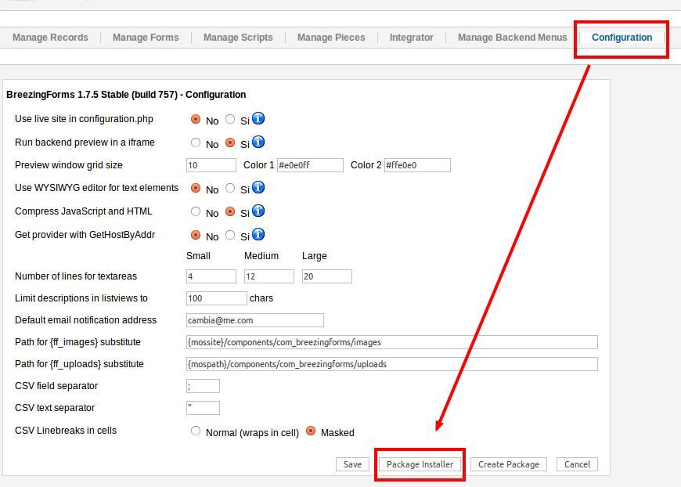
Task: Select No for Use live site in configuration.php
Action: tap(196, 119)
